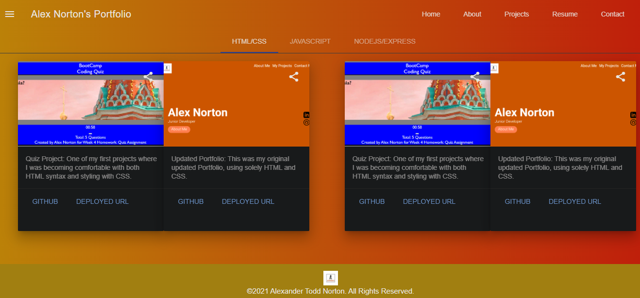
Task: Click the Quiz Project preview thumbnail
Action: pyautogui.click(x=90, y=103)
